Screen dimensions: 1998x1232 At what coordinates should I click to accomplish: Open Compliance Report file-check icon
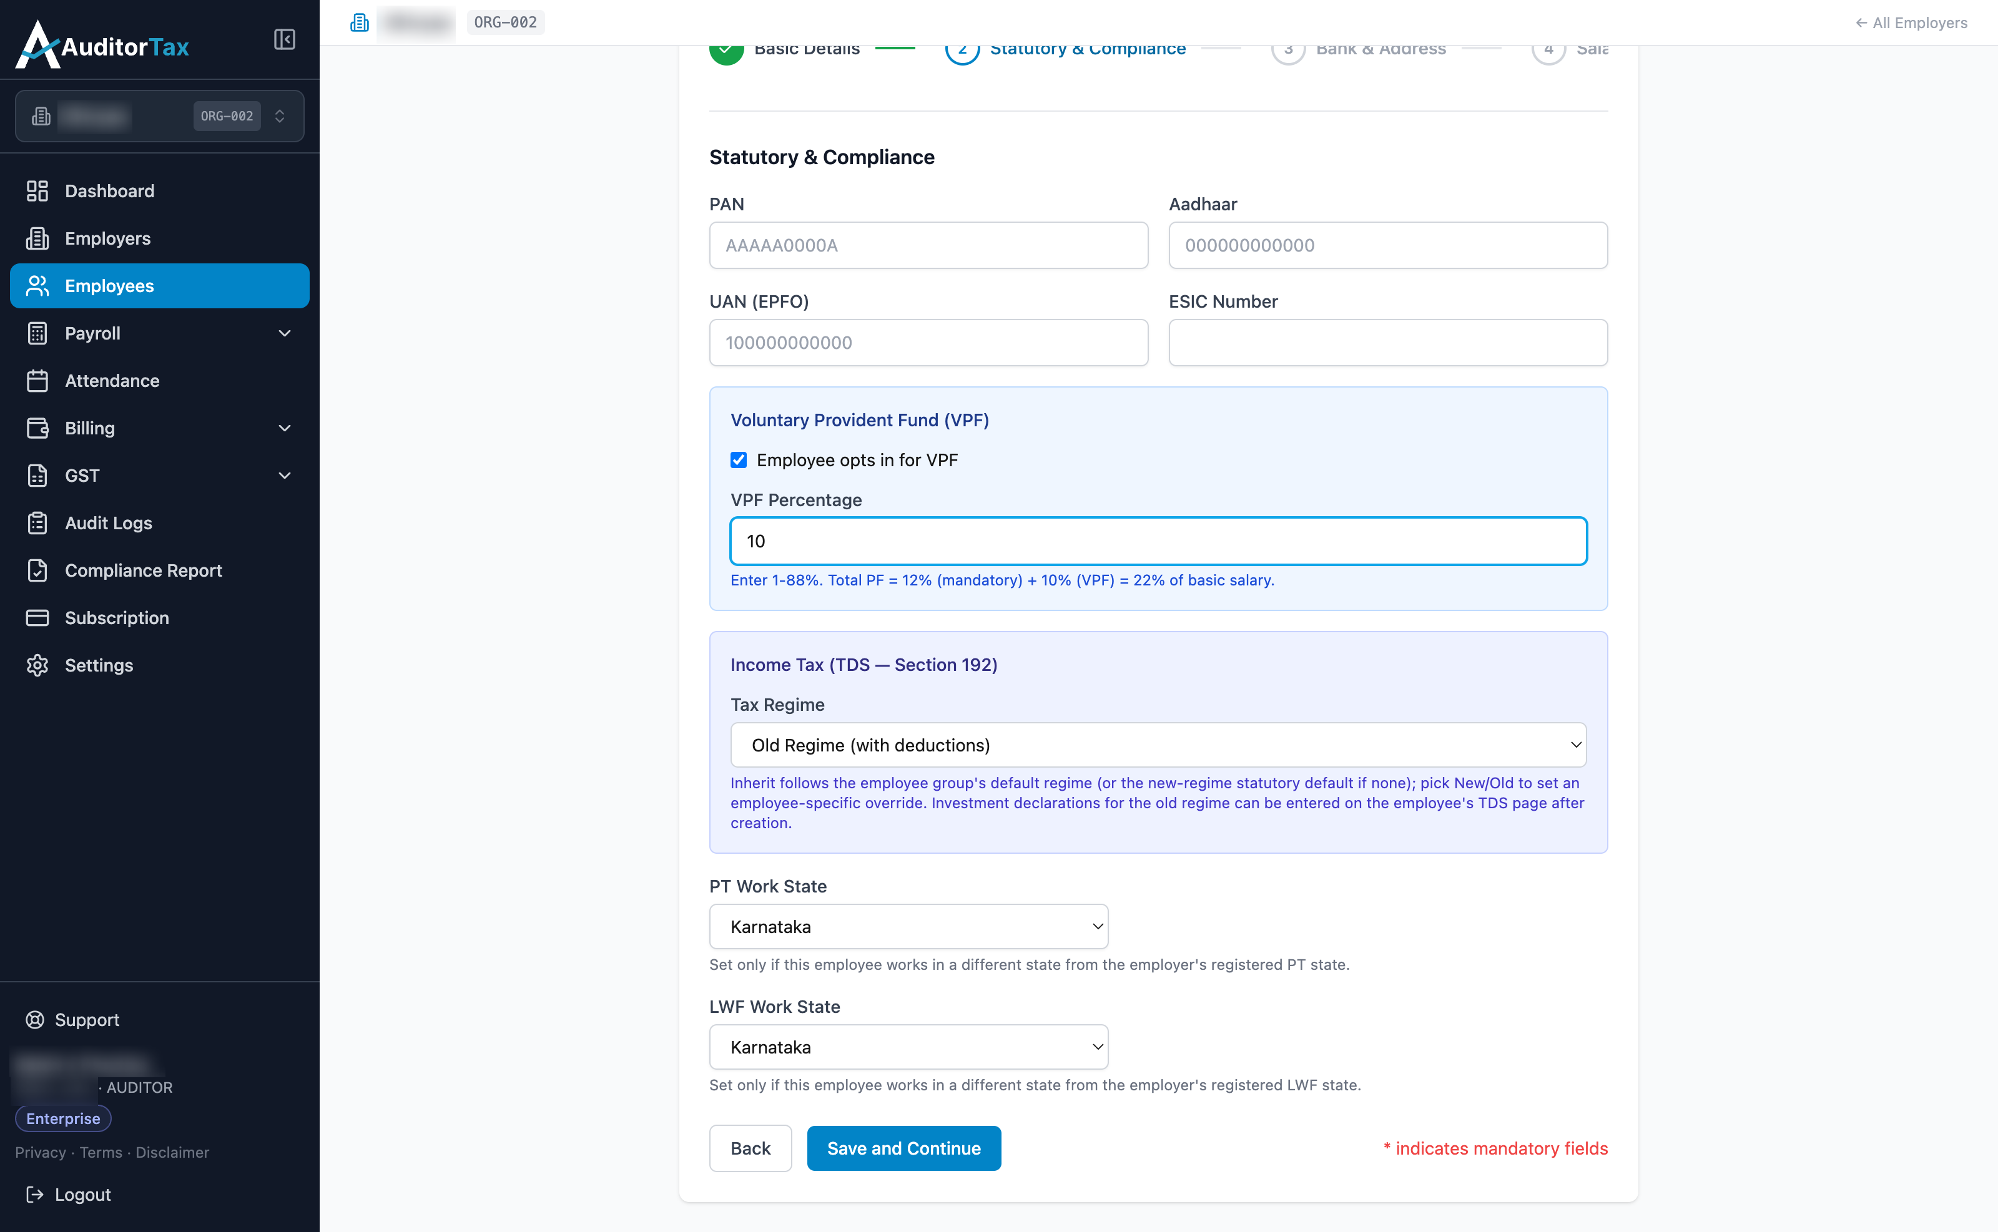tap(37, 570)
